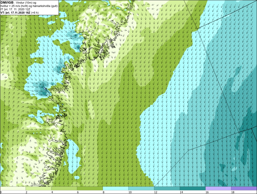Click the 10–12 m/s teal legend swatch
This screenshot has width=257, height=194.
point(141,188)
